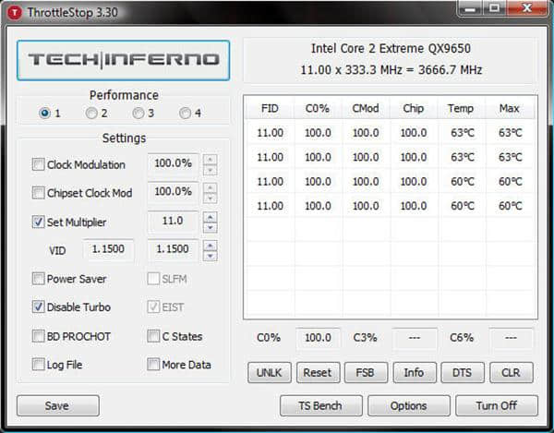Screen dimensions: 554x433
Task: Select Performance profile 2 radio button
Action: tap(91, 114)
